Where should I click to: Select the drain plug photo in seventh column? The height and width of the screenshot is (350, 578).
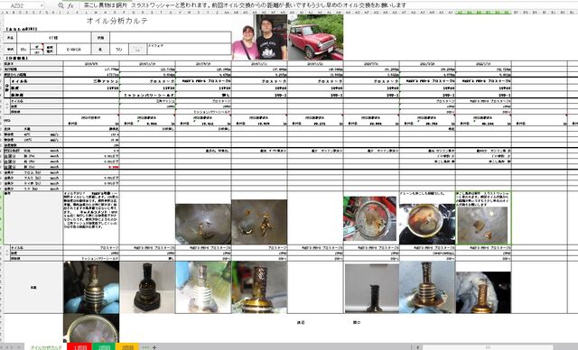tap(427, 288)
